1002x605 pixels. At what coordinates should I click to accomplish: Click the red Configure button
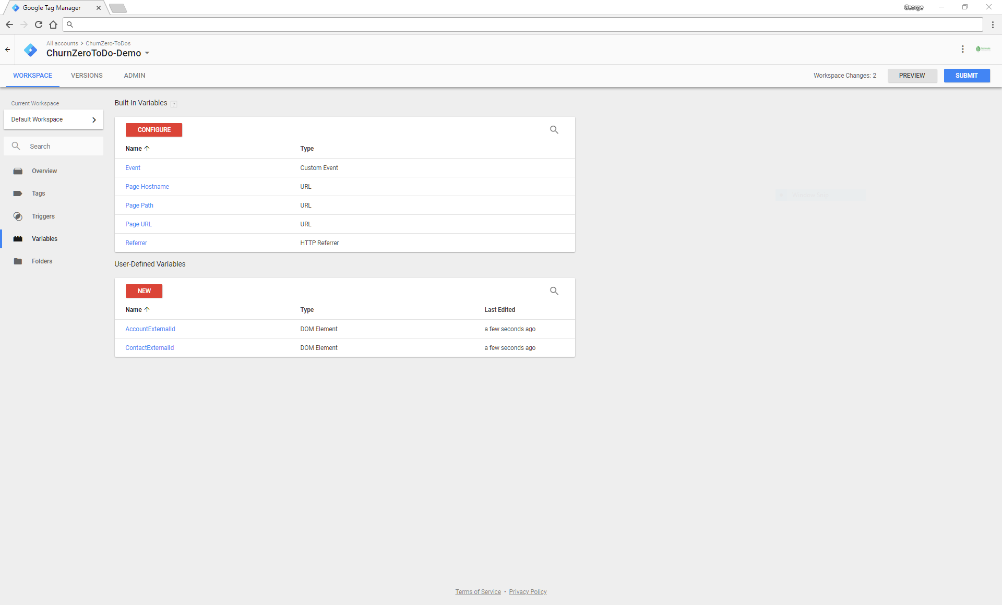154,130
